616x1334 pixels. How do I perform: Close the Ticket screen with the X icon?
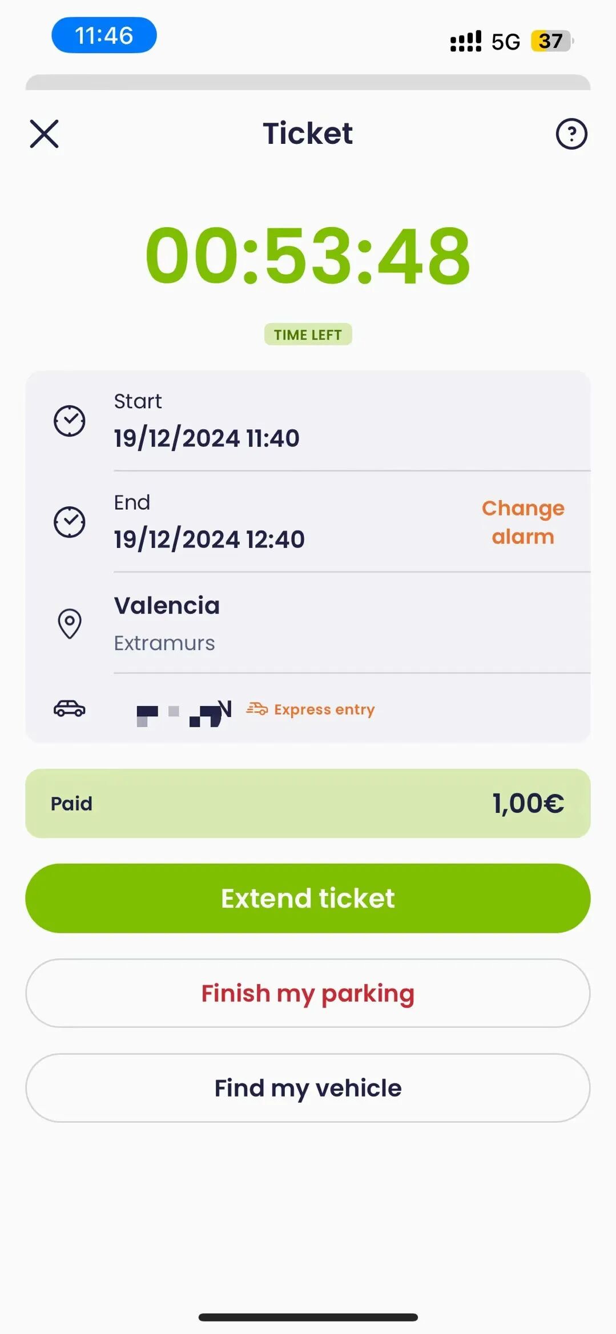coord(44,134)
